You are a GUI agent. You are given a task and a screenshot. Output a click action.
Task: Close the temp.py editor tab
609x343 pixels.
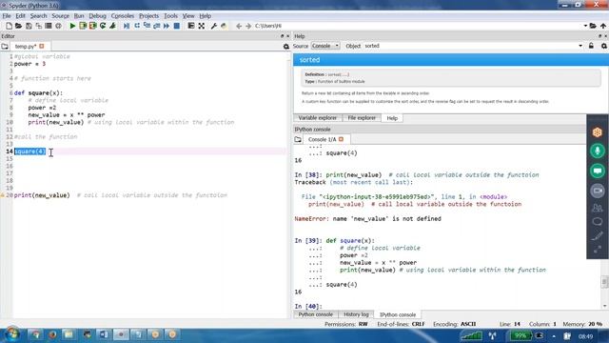[42, 47]
